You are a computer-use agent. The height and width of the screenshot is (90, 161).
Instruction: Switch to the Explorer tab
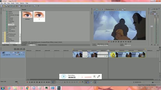(15, 45)
